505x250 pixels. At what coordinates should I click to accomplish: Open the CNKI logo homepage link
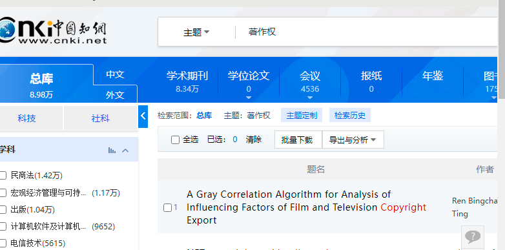point(53,31)
